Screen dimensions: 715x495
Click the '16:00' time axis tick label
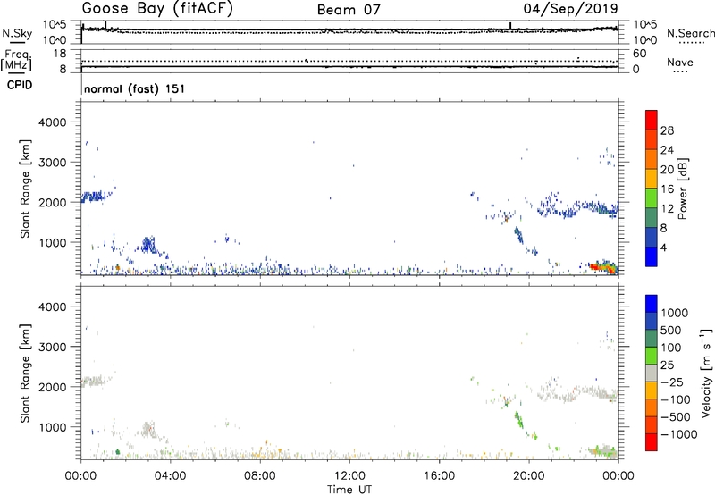point(439,476)
